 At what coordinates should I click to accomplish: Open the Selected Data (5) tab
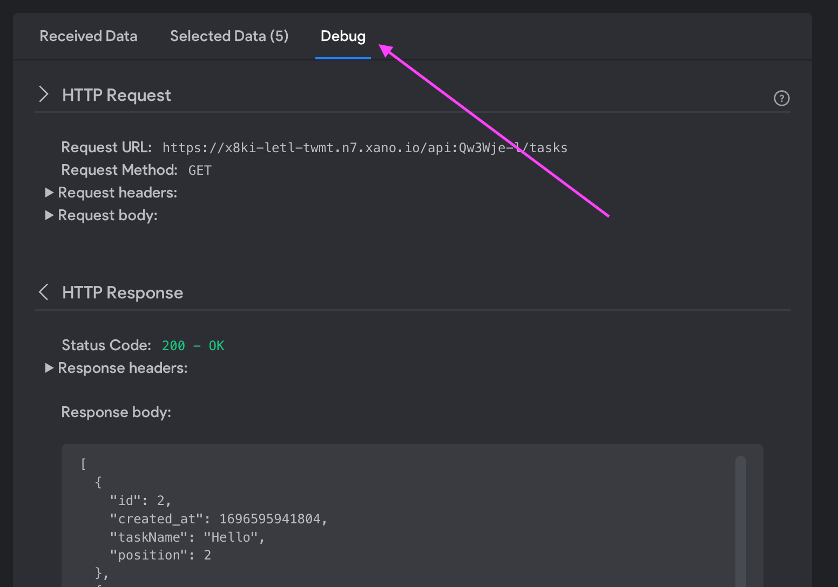(229, 36)
